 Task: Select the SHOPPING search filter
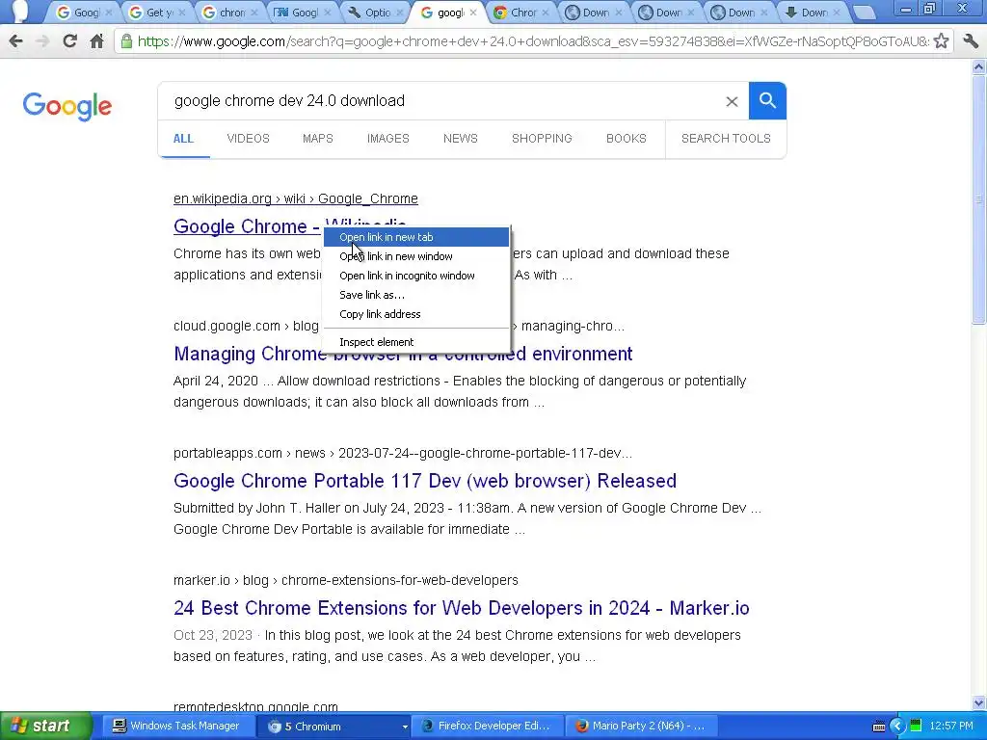[542, 139]
